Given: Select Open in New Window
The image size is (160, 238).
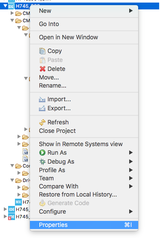Looking at the screenshot, I should point(84,37).
